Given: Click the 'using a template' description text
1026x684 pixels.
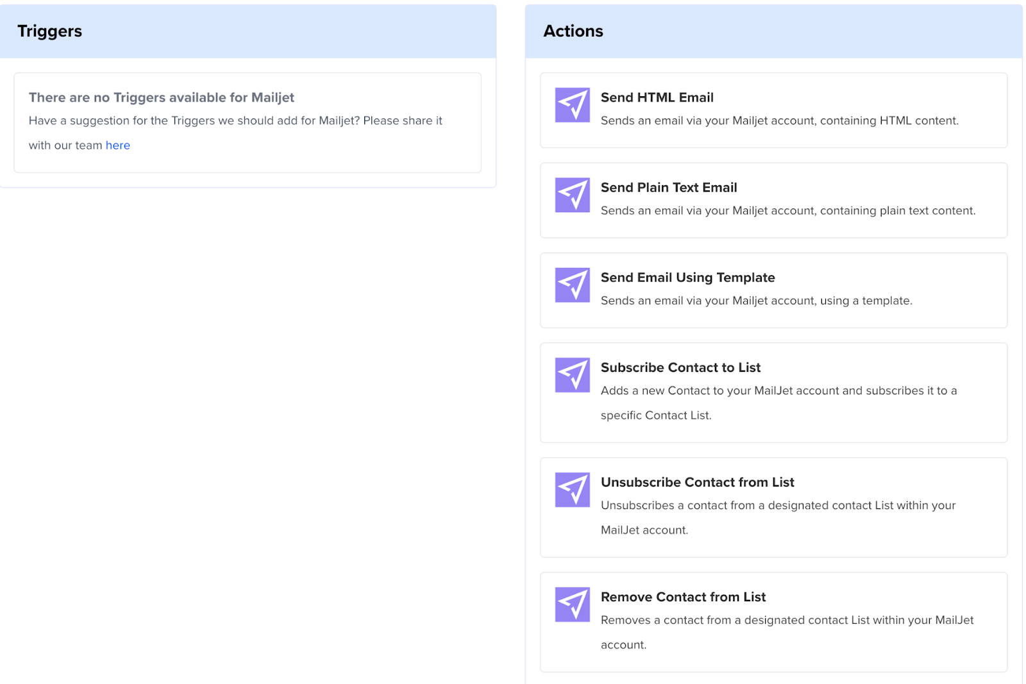Looking at the screenshot, I should pyautogui.click(x=756, y=301).
